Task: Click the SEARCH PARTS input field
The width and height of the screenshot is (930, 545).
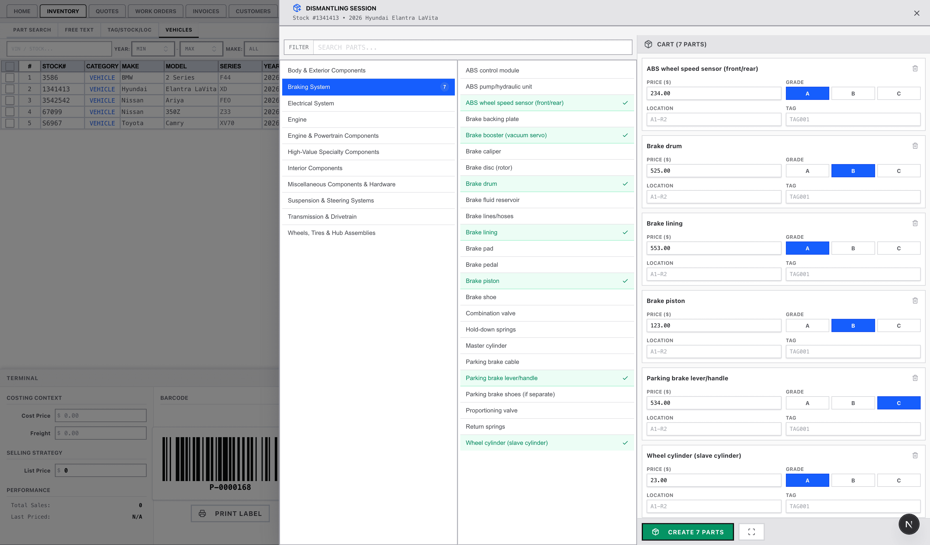Action: (x=472, y=47)
